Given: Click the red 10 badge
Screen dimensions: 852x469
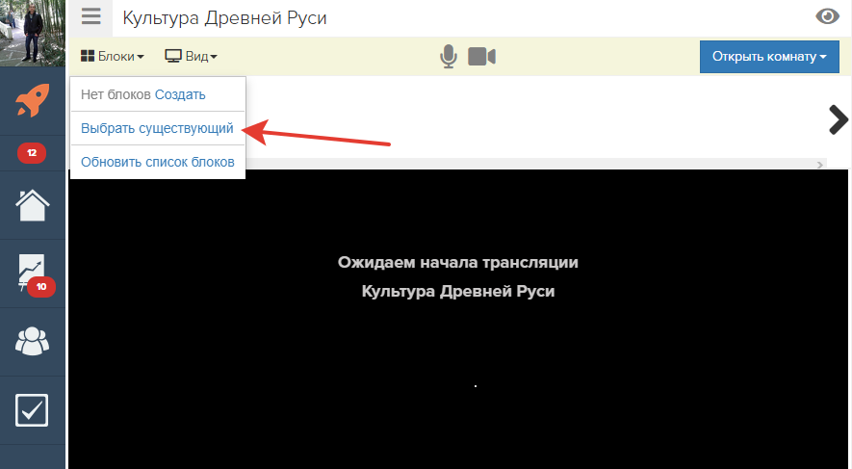Looking at the screenshot, I should (x=41, y=287).
